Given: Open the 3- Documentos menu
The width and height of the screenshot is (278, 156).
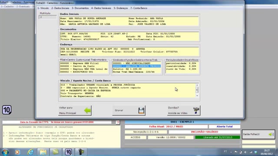Looking at the screenshot, I should pos(80,8).
